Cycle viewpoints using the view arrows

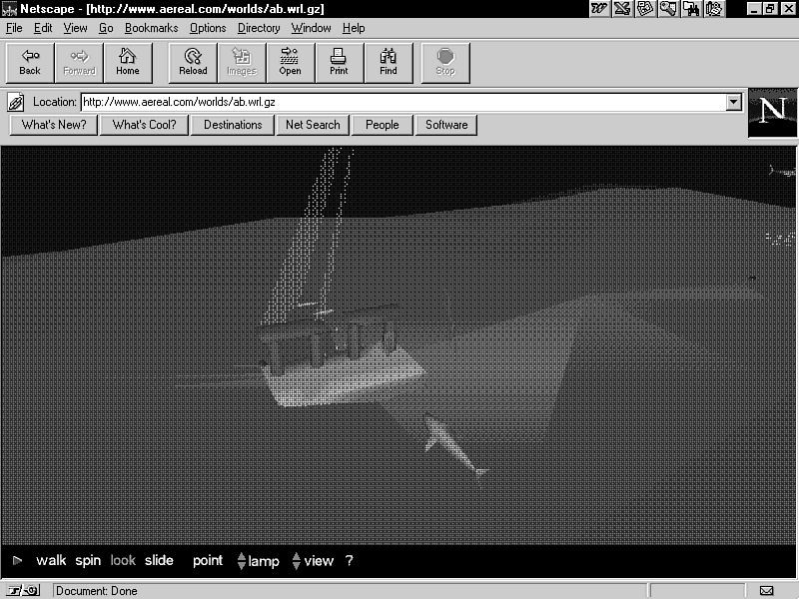[x=297, y=561]
